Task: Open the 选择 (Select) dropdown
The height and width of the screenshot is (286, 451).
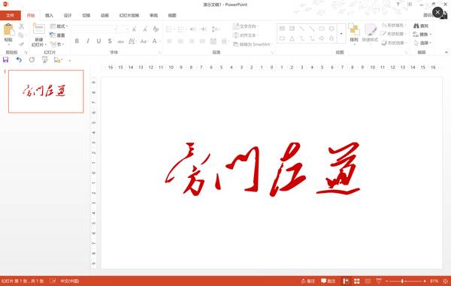Action: pos(422,43)
